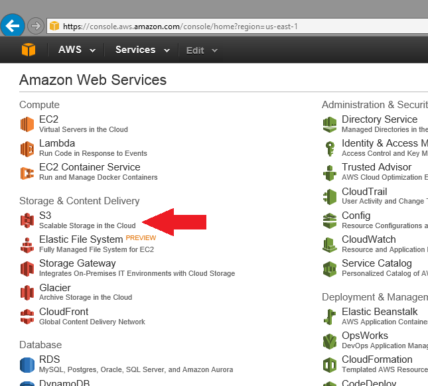The image size is (428, 386).
Task: Click the Directory Service icon
Action: point(330,125)
